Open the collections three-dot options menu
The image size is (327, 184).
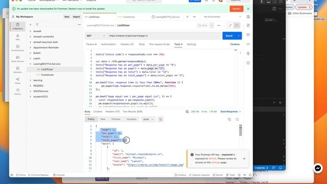click(79, 25)
